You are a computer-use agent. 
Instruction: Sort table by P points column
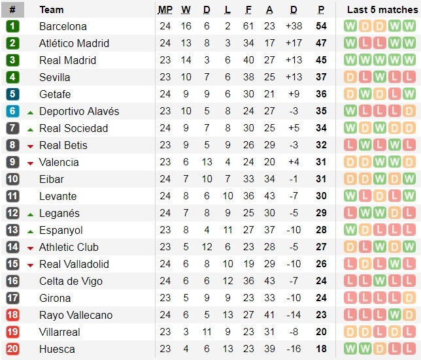[x=321, y=10]
